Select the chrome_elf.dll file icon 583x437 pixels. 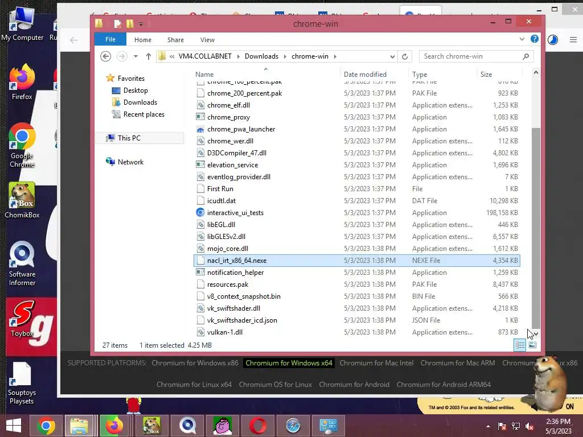(200, 105)
